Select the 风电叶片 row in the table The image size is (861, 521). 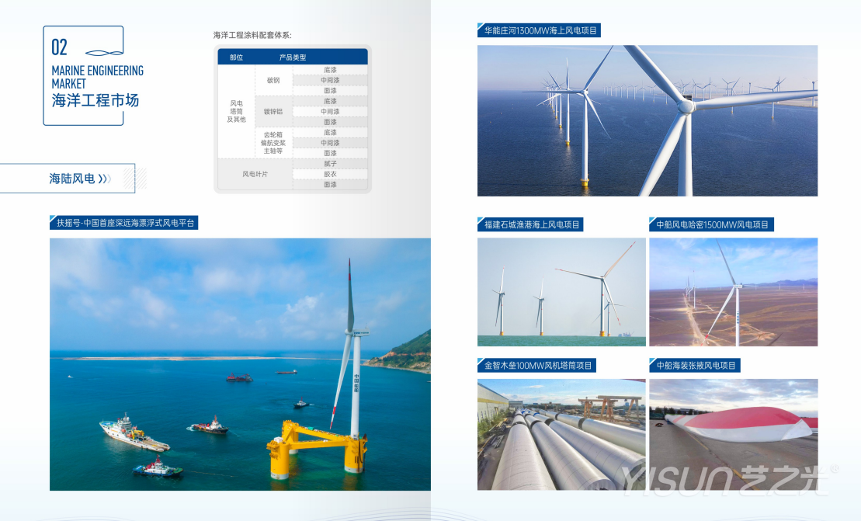point(255,175)
